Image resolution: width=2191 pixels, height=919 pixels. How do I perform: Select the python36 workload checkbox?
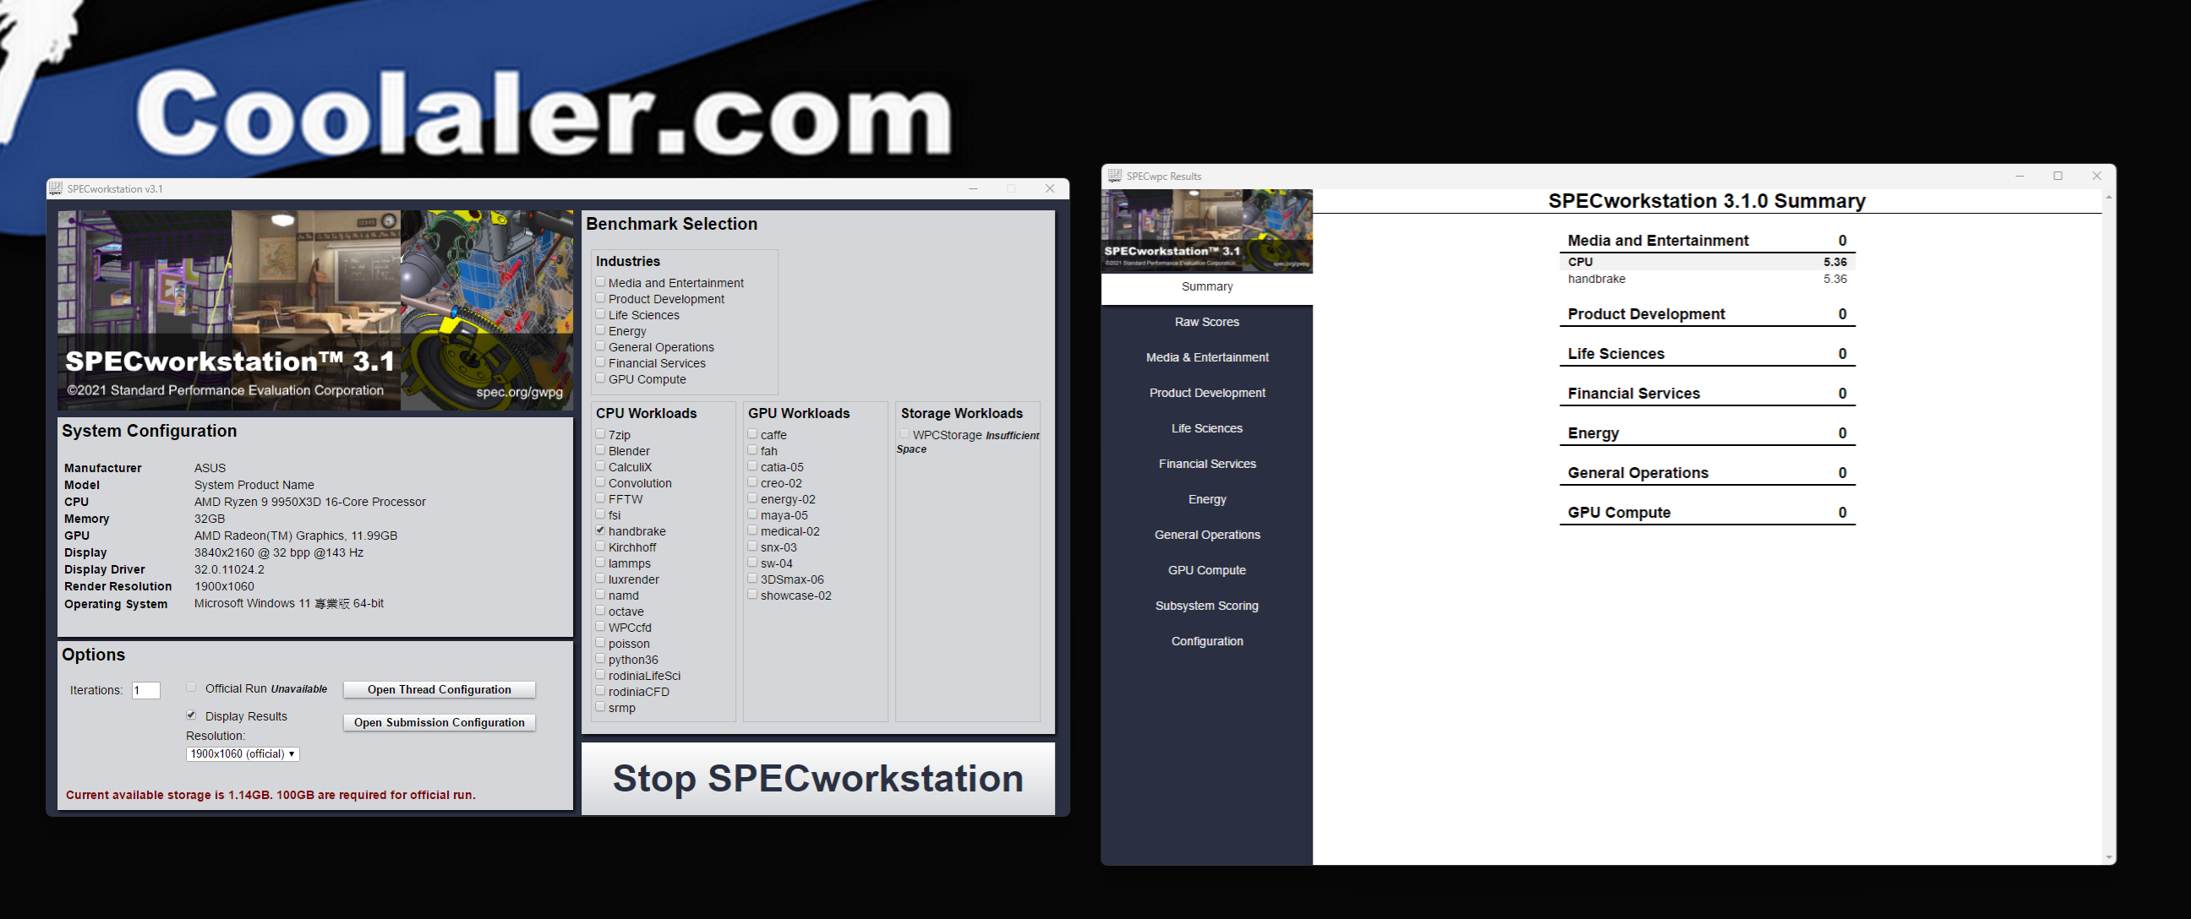click(600, 659)
